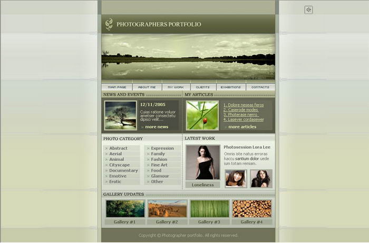Open the more articles link

242,127
